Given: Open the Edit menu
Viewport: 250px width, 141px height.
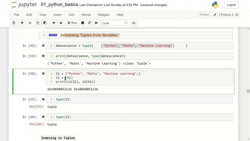Looking at the screenshot, I should (29, 15).
